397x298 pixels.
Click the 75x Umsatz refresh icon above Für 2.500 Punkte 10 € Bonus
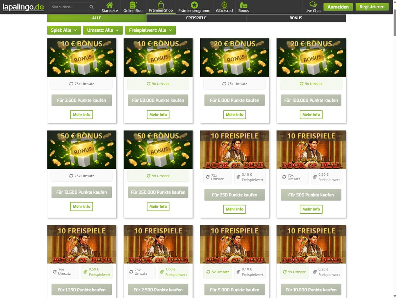[x=71, y=84]
